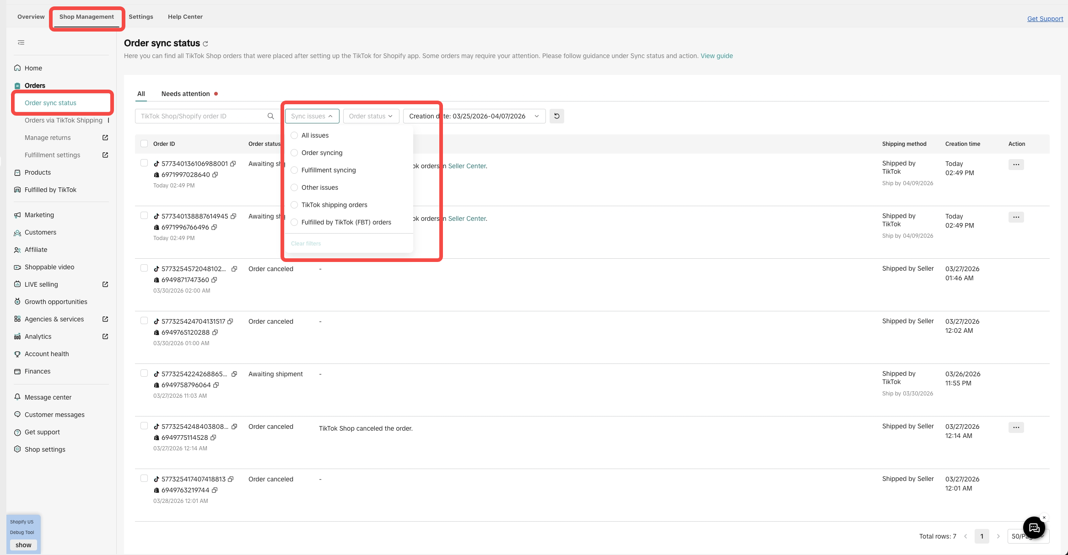Viewport: 1068px width, 555px height.
Task: Open the Creation date range dropdown
Action: (x=474, y=116)
